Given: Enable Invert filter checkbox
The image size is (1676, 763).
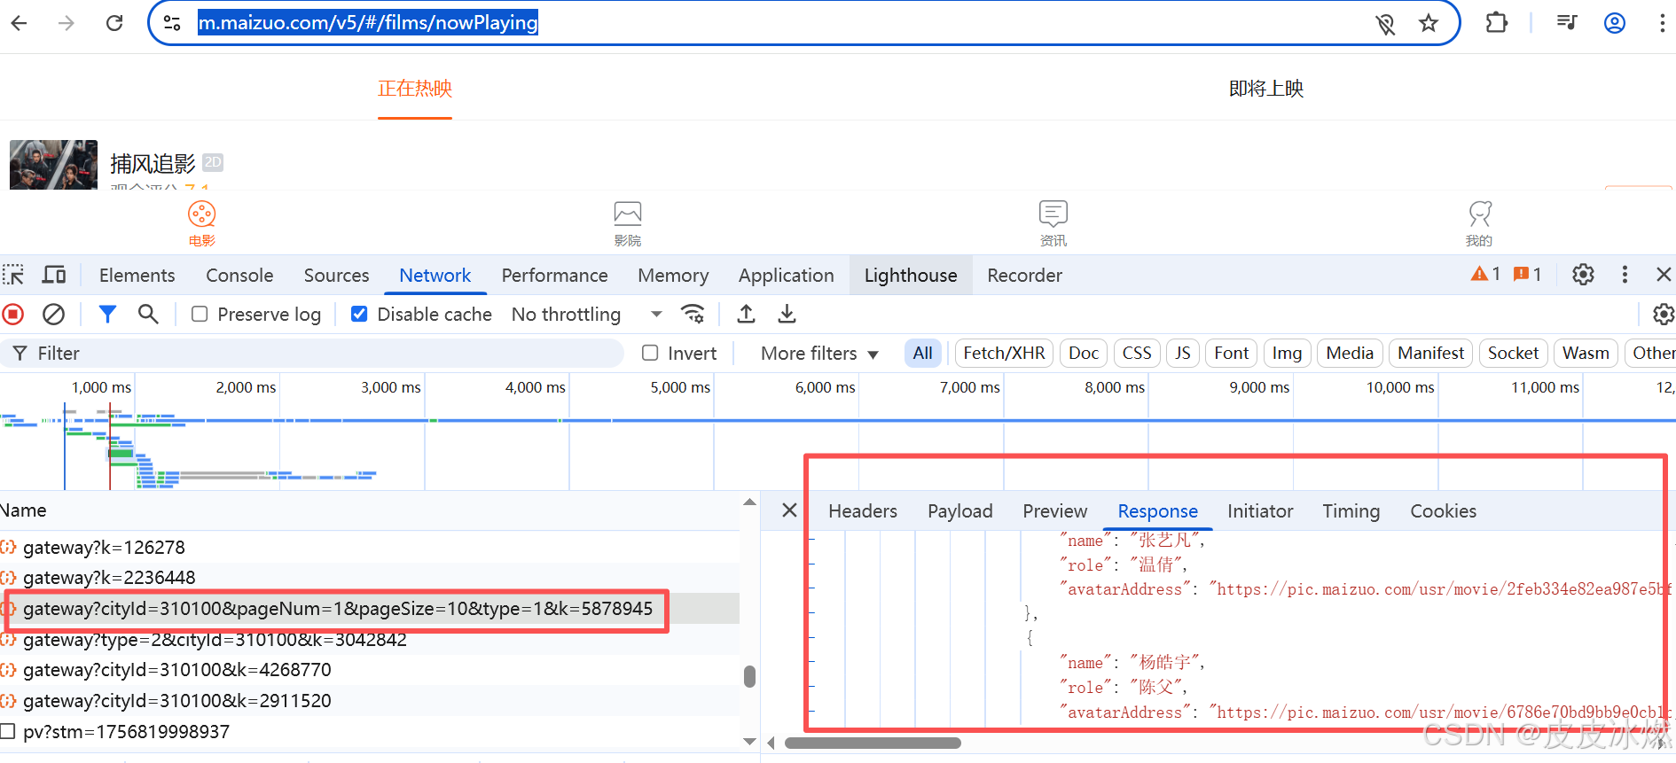Looking at the screenshot, I should [650, 353].
